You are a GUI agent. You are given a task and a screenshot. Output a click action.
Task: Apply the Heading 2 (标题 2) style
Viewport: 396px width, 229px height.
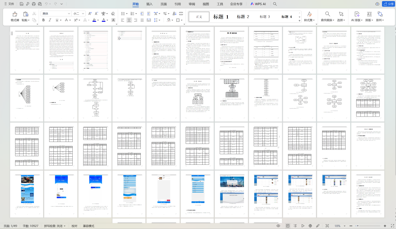point(243,17)
